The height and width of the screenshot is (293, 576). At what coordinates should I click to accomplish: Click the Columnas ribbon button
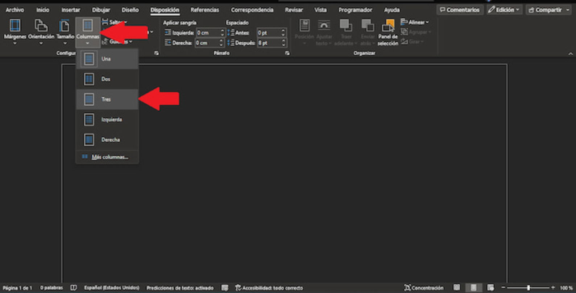click(88, 32)
